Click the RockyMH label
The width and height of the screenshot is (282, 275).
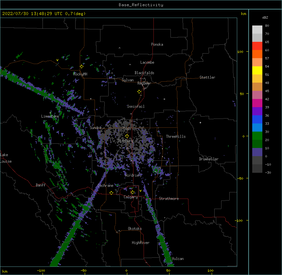80,74
